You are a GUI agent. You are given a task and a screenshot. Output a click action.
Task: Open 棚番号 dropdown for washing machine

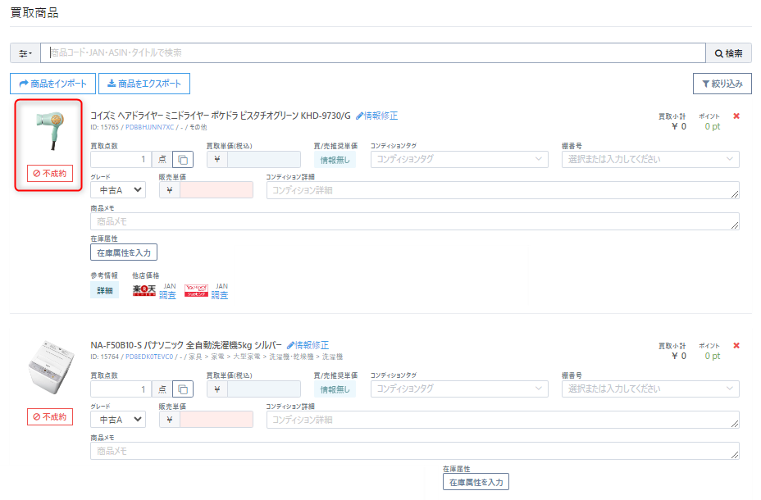650,389
